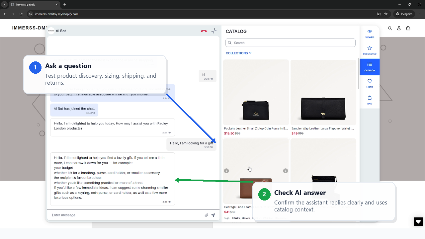
Task: Bookmark this page with the star icon
Action: [386, 14]
